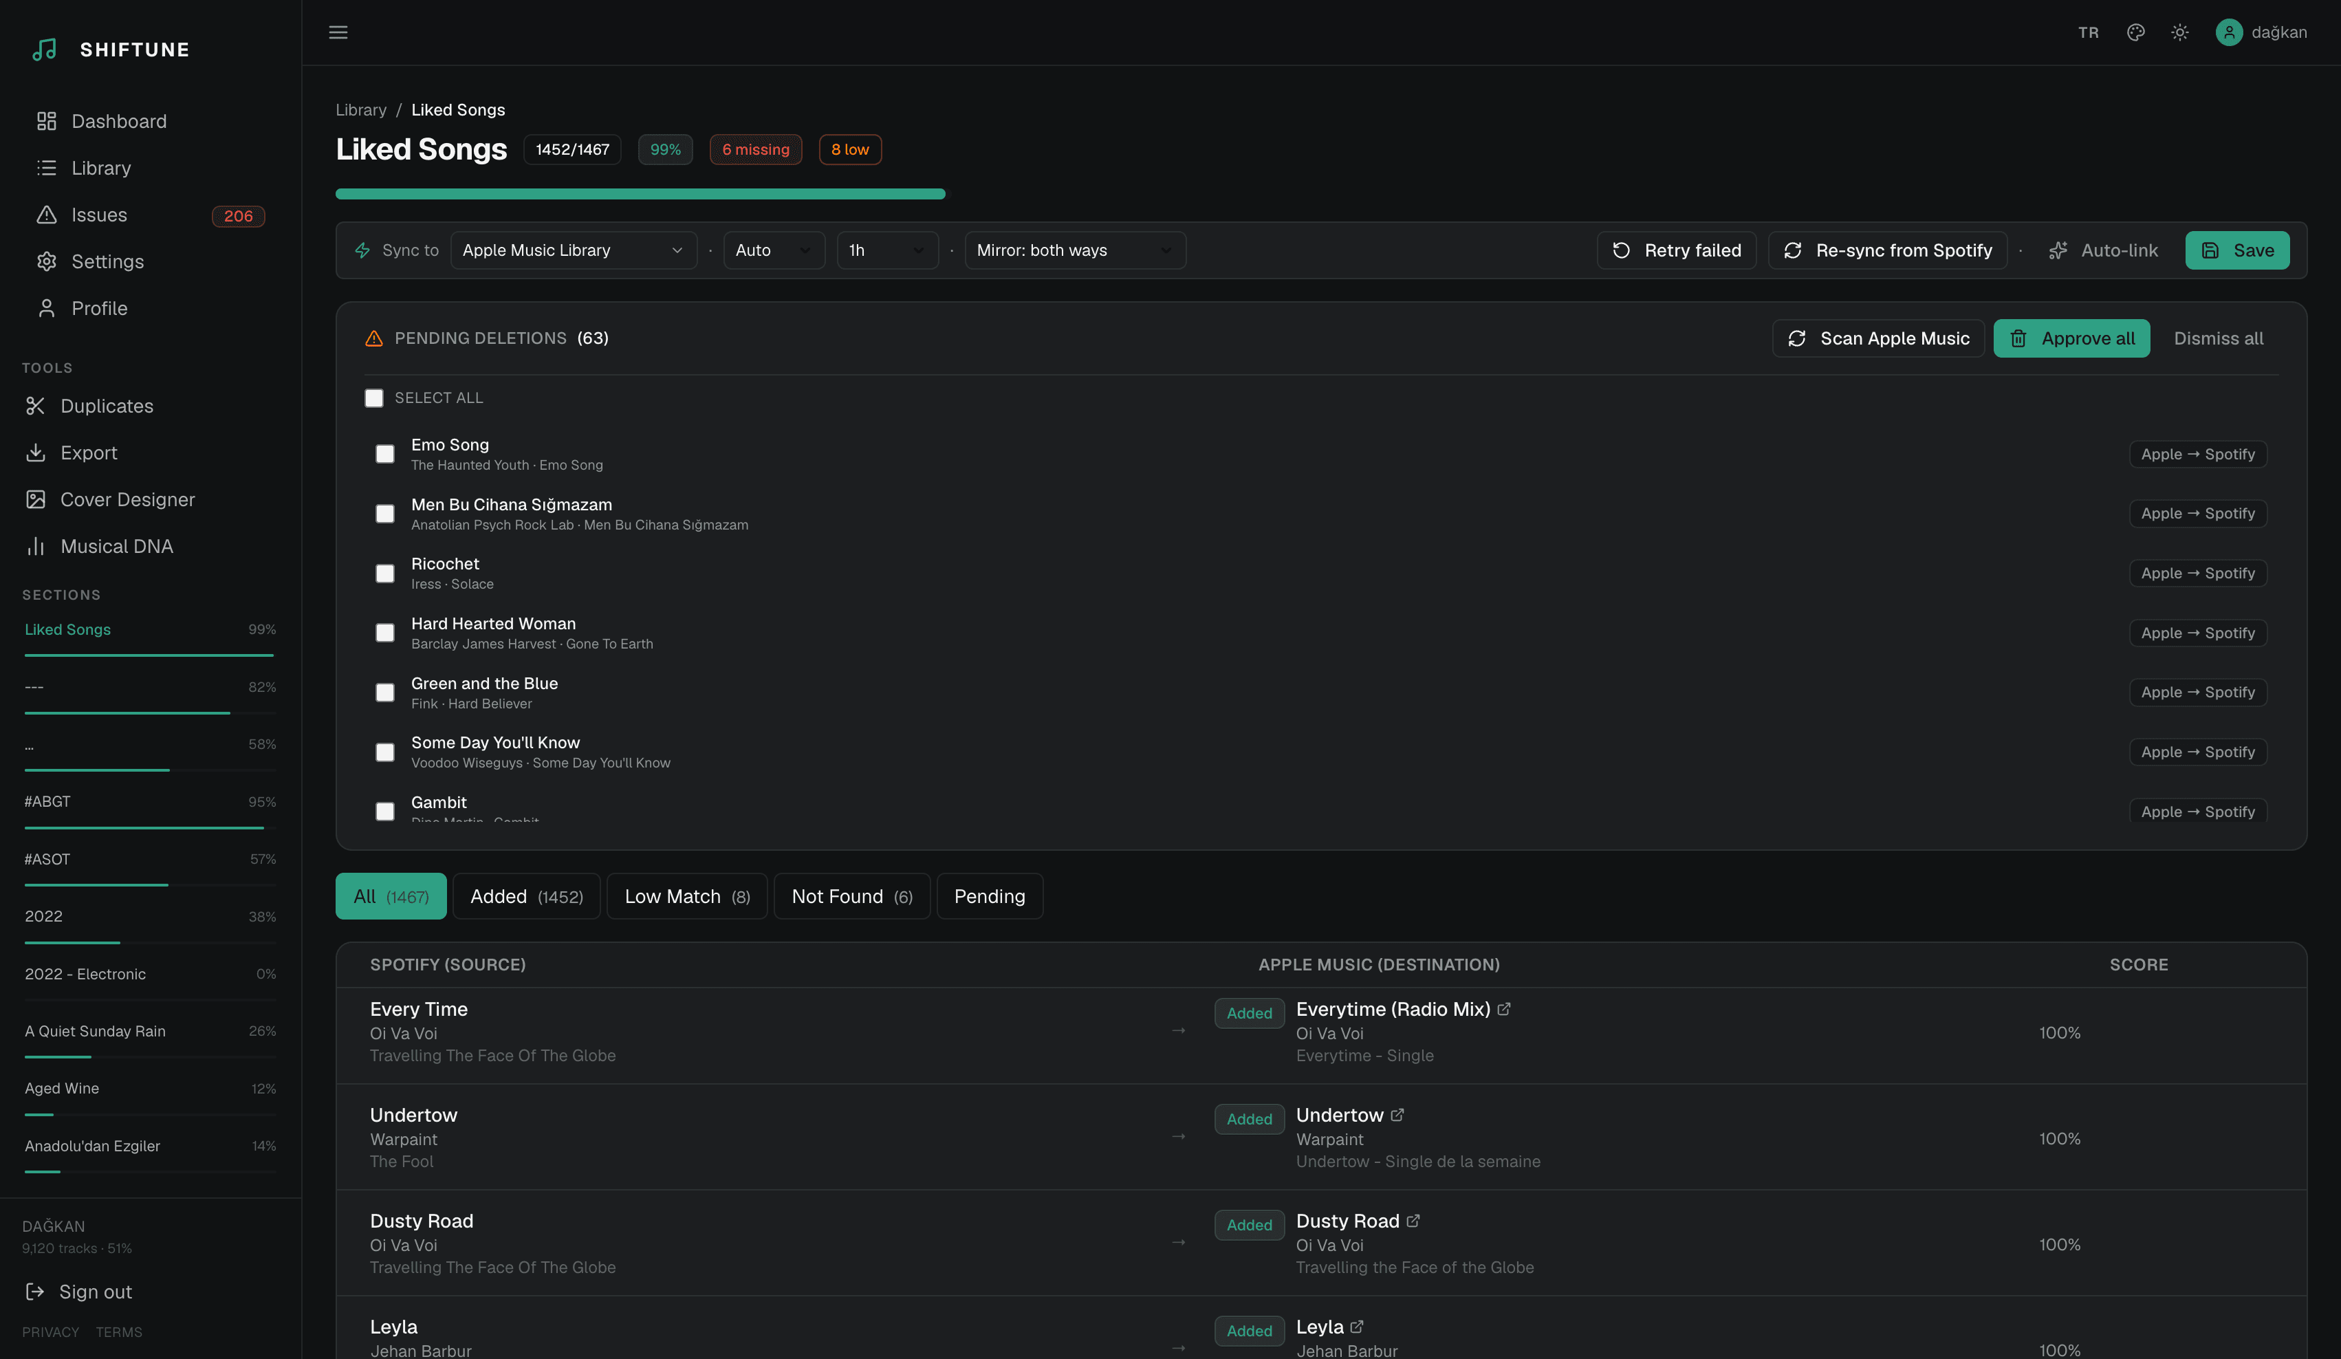
Task: Open the color palette theme icon
Action: [x=2135, y=32]
